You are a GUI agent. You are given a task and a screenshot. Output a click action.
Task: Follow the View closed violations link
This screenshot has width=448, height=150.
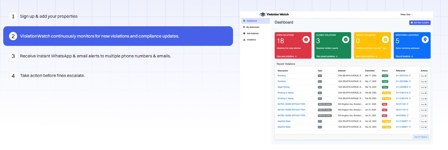point(327,56)
